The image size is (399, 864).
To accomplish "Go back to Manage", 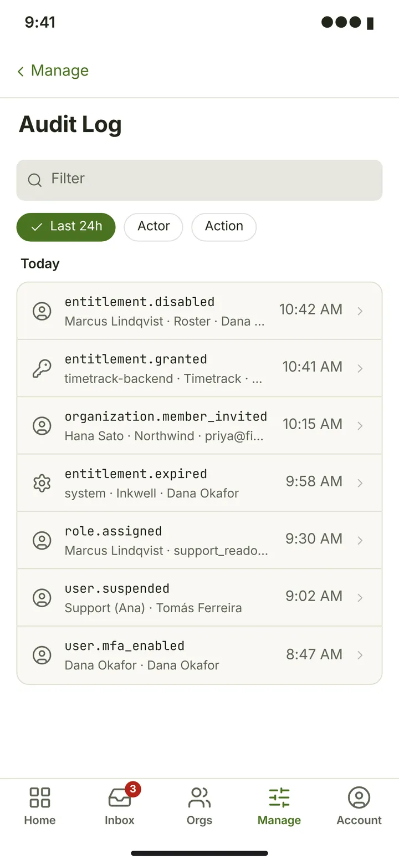I will click(53, 71).
